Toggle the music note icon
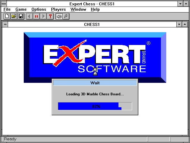The width and height of the screenshot is (190, 143). coord(66,16)
